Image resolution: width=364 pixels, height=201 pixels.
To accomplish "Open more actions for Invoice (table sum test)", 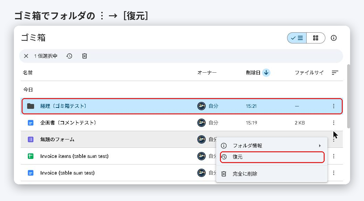I will pos(334,173).
